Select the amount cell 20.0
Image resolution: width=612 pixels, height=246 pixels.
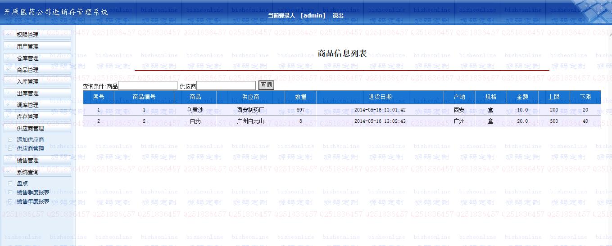coord(522,121)
